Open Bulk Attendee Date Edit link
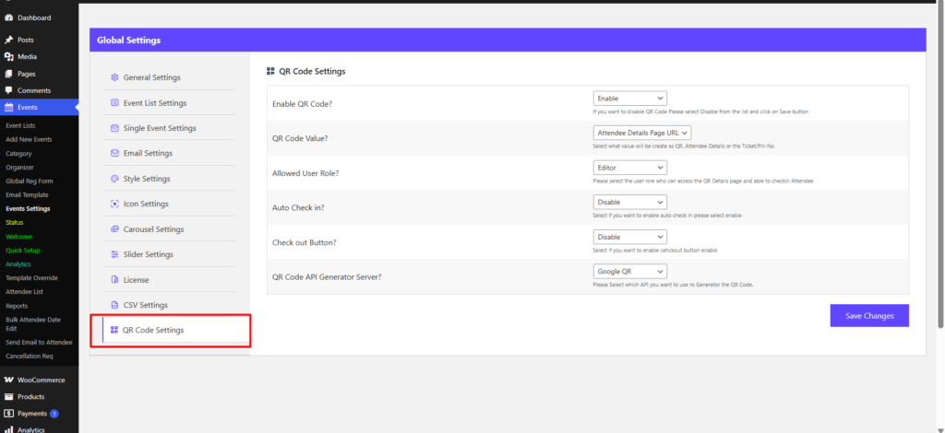This screenshot has height=433, width=945. coord(33,324)
